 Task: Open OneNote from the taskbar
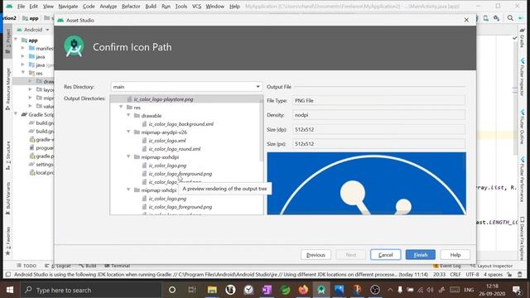click(267, 290)
